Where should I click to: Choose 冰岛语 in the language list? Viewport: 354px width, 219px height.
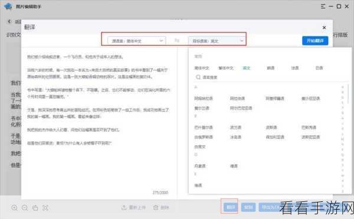click(x=235, y=137)
